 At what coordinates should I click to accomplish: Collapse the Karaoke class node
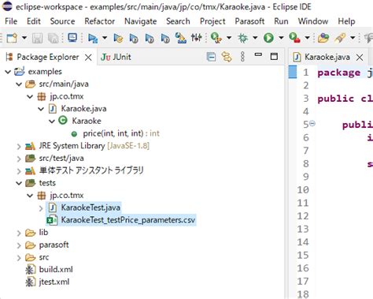(52, 121)
